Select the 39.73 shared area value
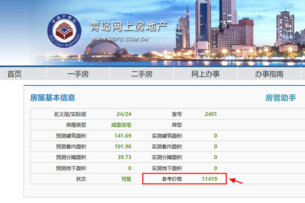 [125, 157]
